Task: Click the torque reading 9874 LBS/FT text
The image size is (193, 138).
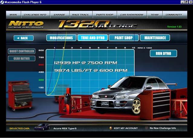Action: coord(91,70)
